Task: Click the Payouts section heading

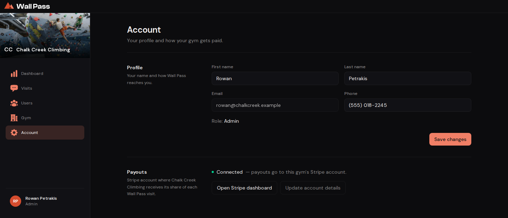Action: [137, 172]
